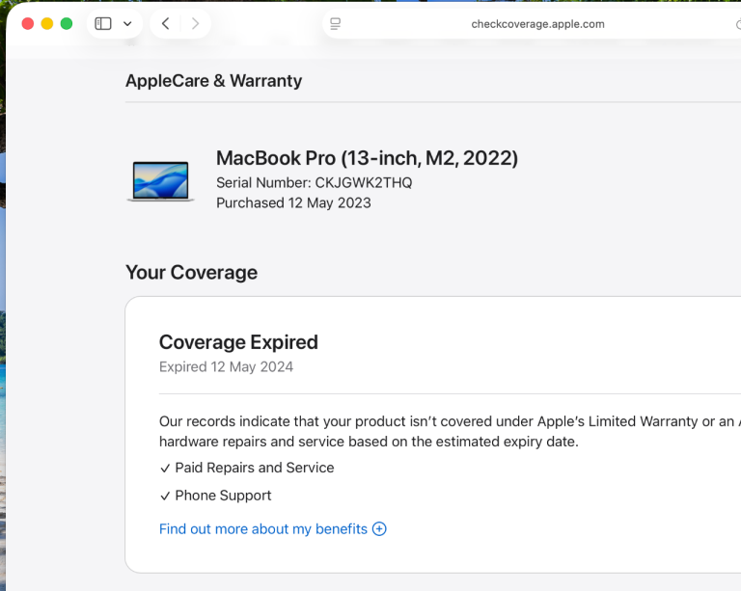The image size is (741, 591).
Task: Go forward to the next page
Action: (195, 23)
